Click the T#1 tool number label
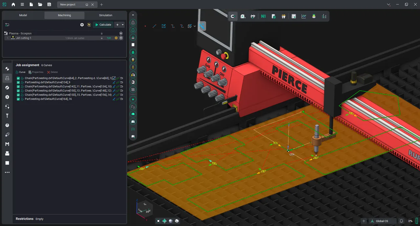The image size is (420, 226). [x=109, y=38]
